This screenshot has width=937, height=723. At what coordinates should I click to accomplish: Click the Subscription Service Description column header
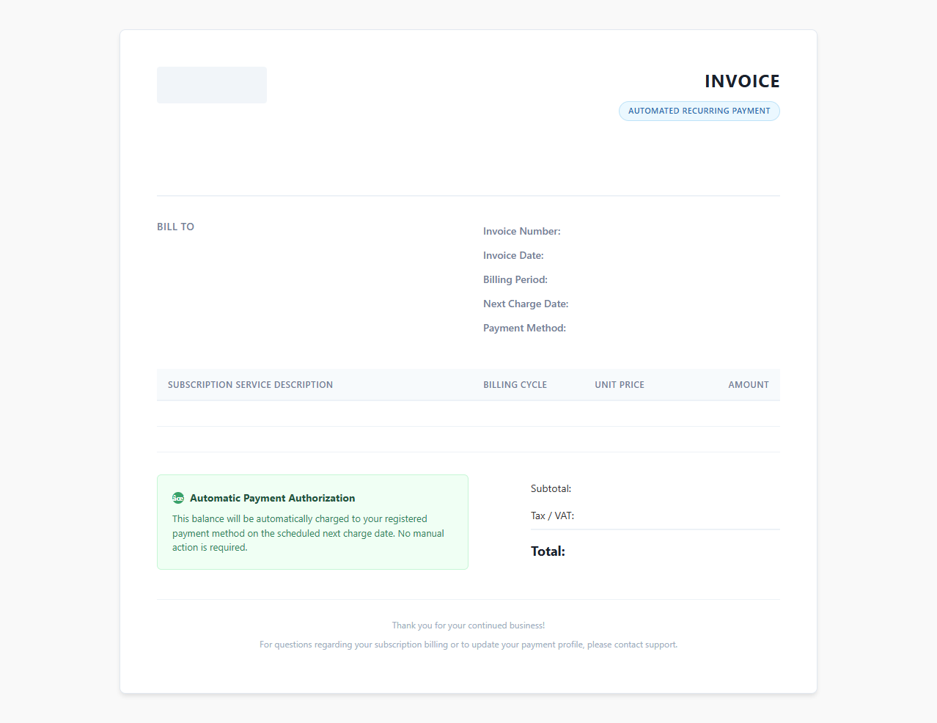pos(250,385)
